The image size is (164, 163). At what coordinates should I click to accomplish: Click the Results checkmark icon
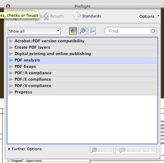pyautogui.click(x=45, y=16)
